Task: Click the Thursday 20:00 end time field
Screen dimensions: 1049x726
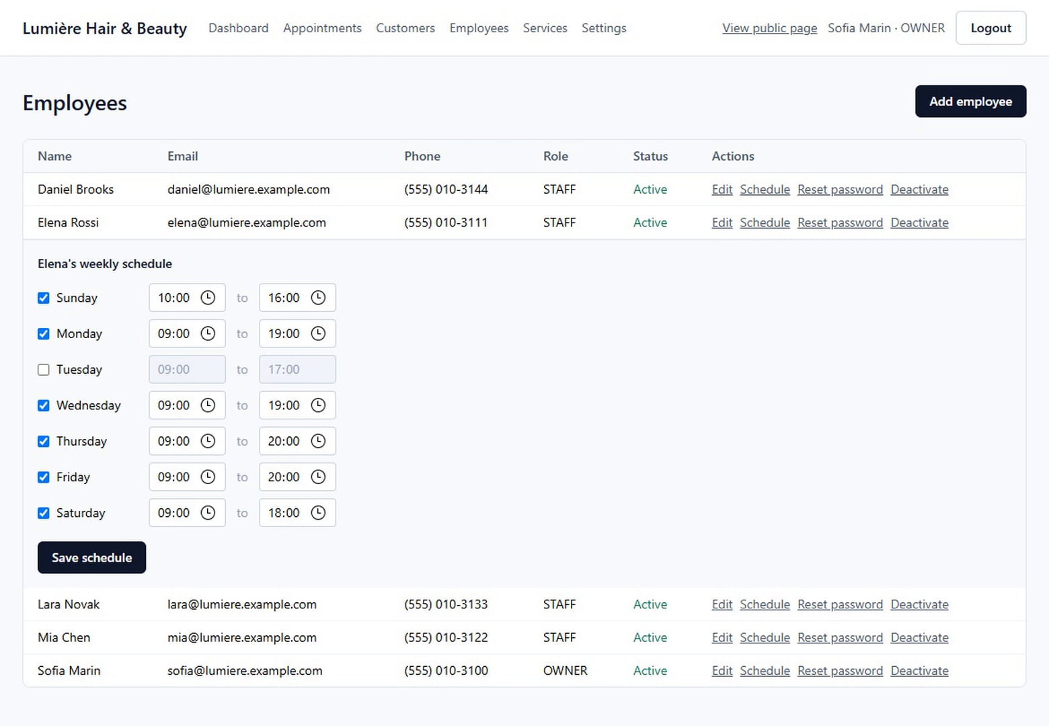Action: [x=297, y=441]
